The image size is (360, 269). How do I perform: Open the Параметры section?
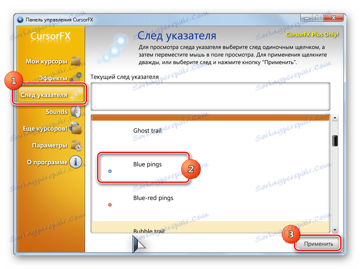[x=50, y=145]
